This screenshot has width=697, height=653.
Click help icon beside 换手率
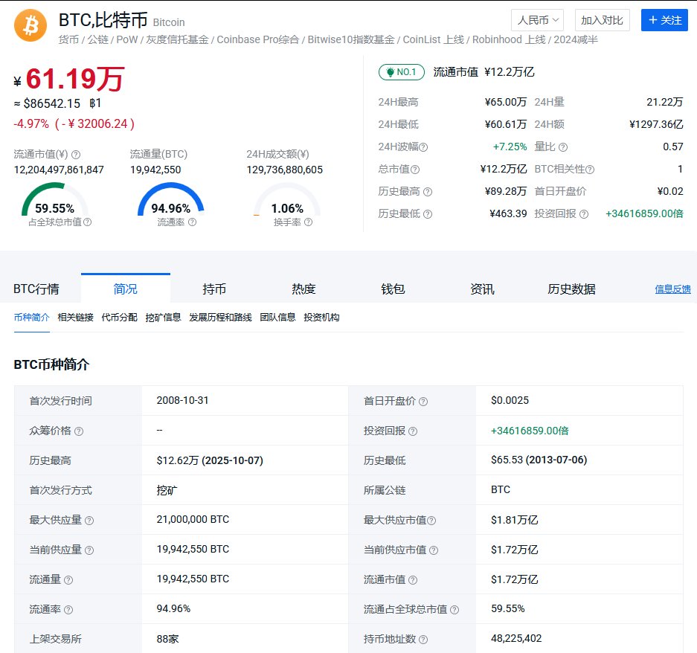(308, 222)
